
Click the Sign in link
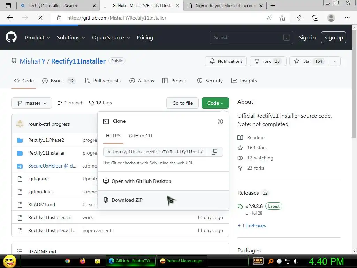(x=307, y=38)
